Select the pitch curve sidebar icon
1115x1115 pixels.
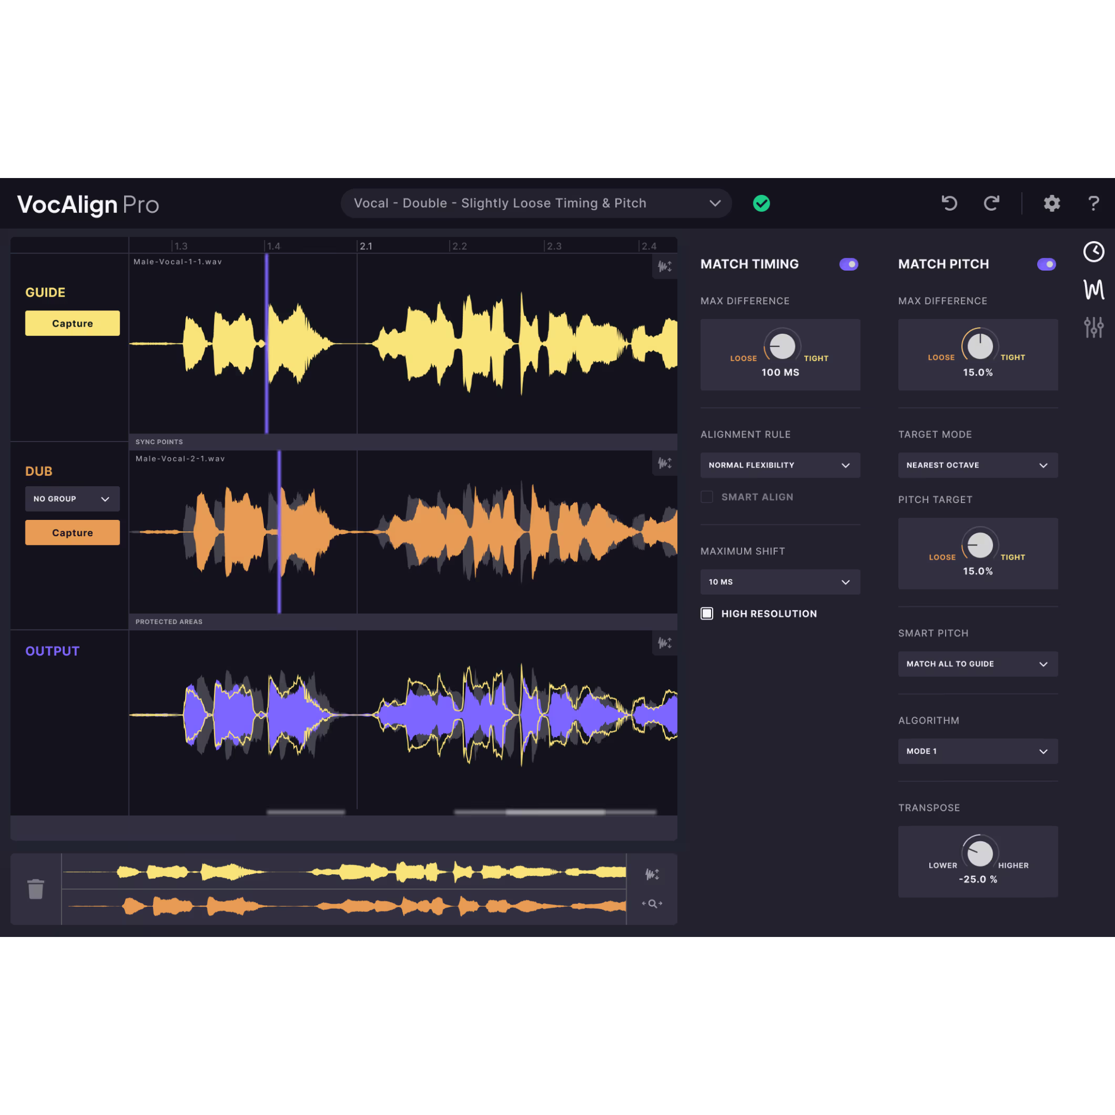point(1094,290)
